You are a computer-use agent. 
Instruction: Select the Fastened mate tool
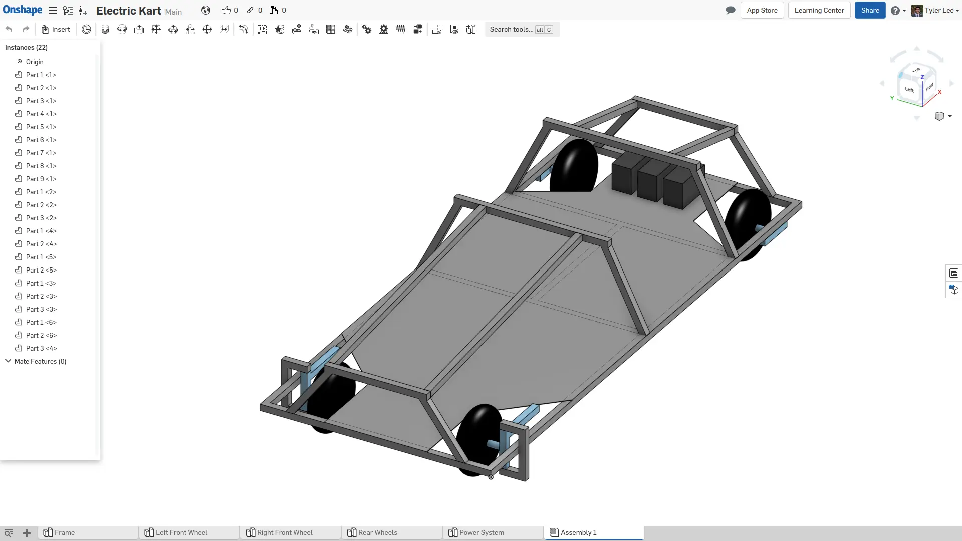pyautogui.click(x=105, y=30)
